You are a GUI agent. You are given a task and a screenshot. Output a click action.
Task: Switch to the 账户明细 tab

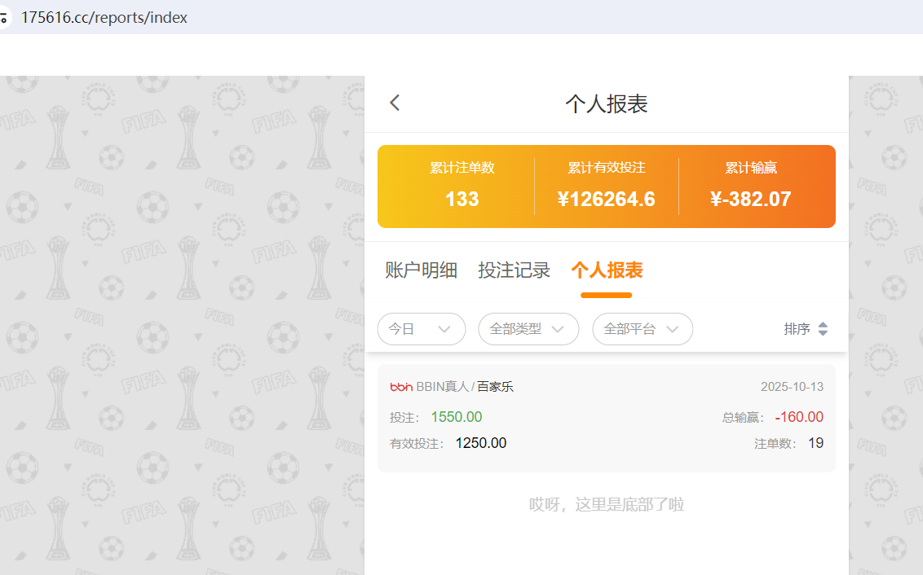coord(421,270)
